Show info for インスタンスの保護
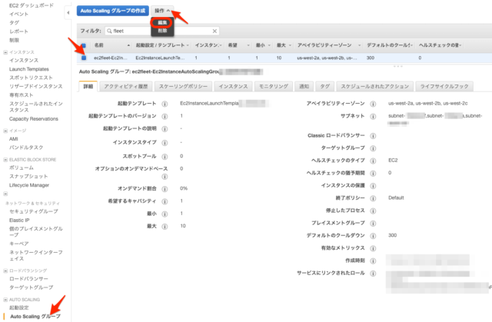The width and height of the screenshot is (492, 322). tap(373, 186)
